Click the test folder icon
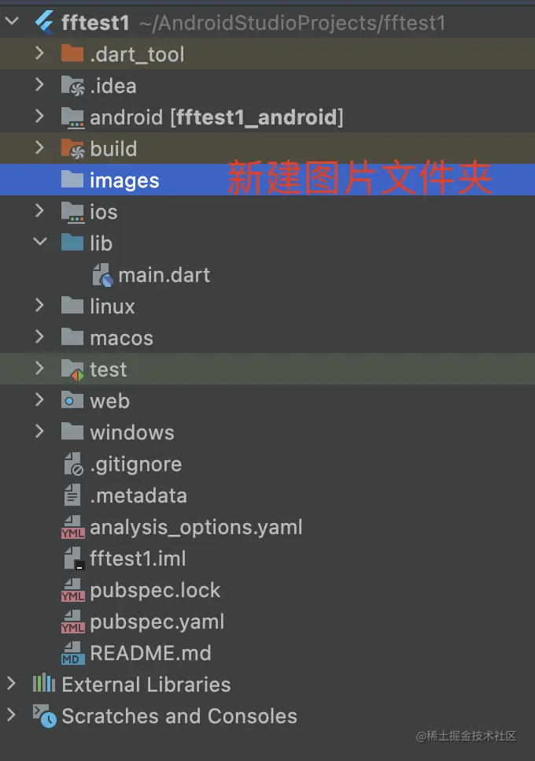Screen dimensions: 535x761 [x=72, y=369]
